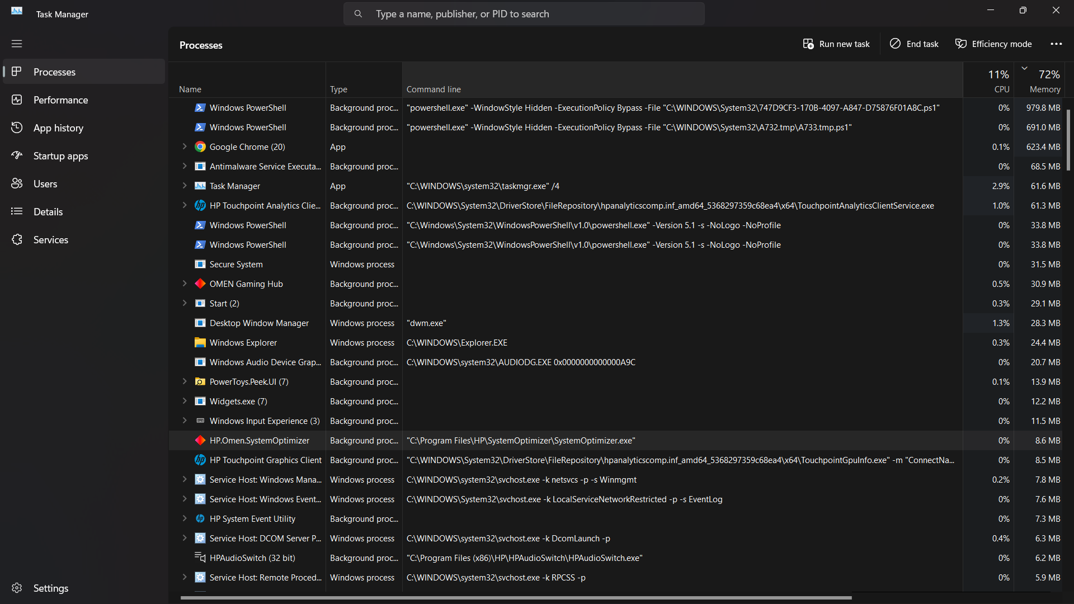This screenshot has width=1074, height=604.
Task: Open the three-dots more options menu
Action: pos(1056,44)
